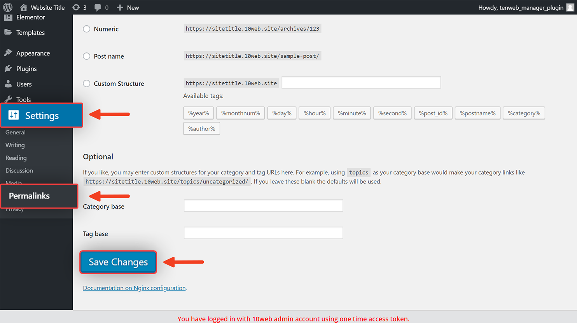This screenshot has width=577, height=323.
Task: Select the Numeric permalink option
Action: (87, 29)
